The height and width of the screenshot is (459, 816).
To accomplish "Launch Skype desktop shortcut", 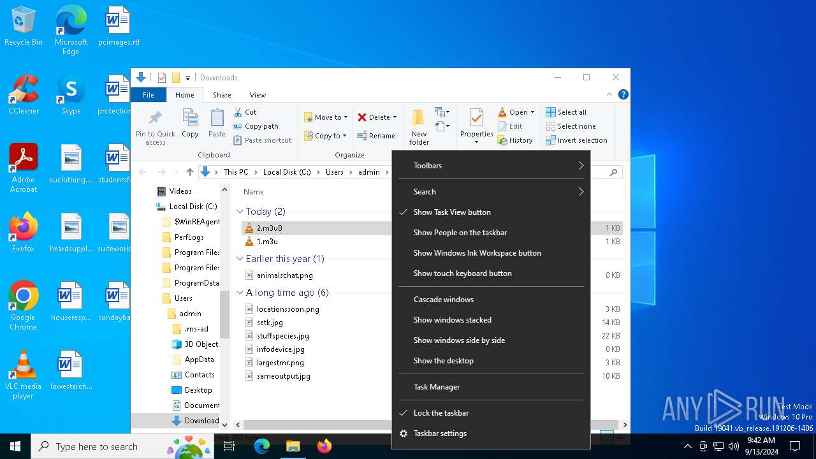I will click(x=71, y=95).
